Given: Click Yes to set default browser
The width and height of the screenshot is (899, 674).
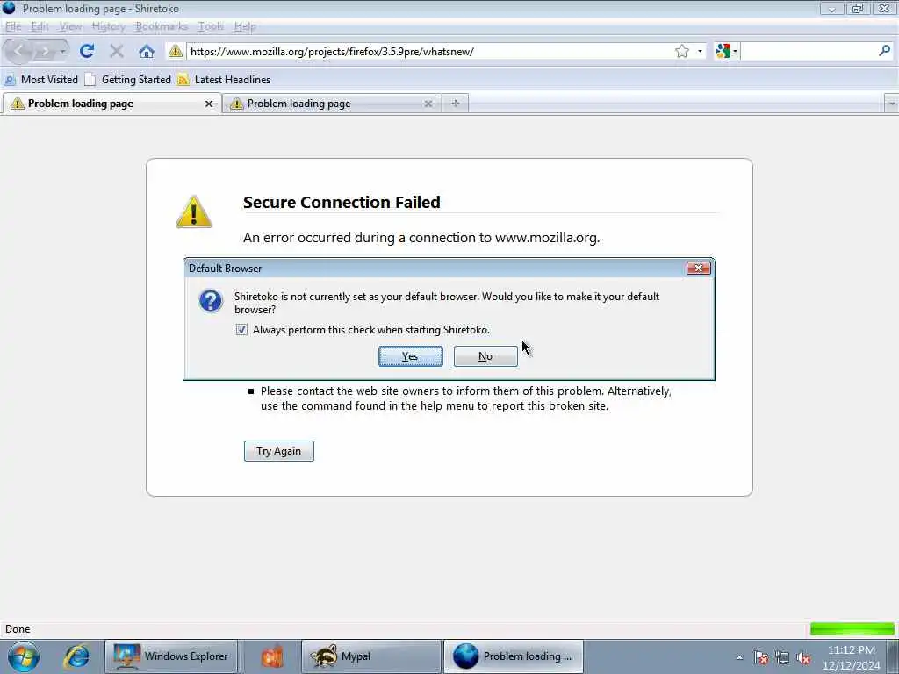Looking at the screenshot, I should 411,356.
